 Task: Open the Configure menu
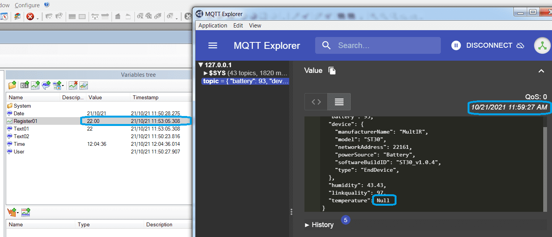click(27, 5)
